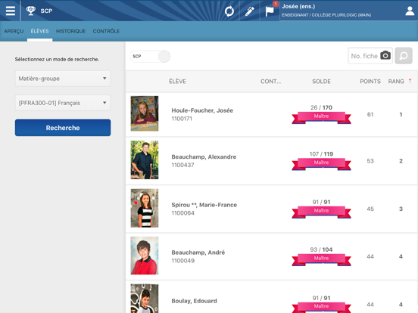Open the [PFRA300-01] Français dropdown

63,103
